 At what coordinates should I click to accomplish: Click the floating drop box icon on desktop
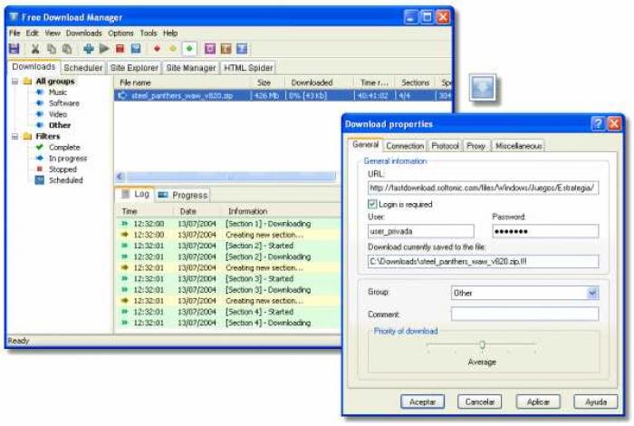click(483, 87)
